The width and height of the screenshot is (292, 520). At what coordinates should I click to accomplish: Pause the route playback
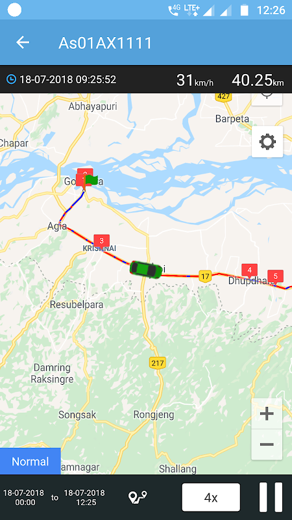point(271,497)
